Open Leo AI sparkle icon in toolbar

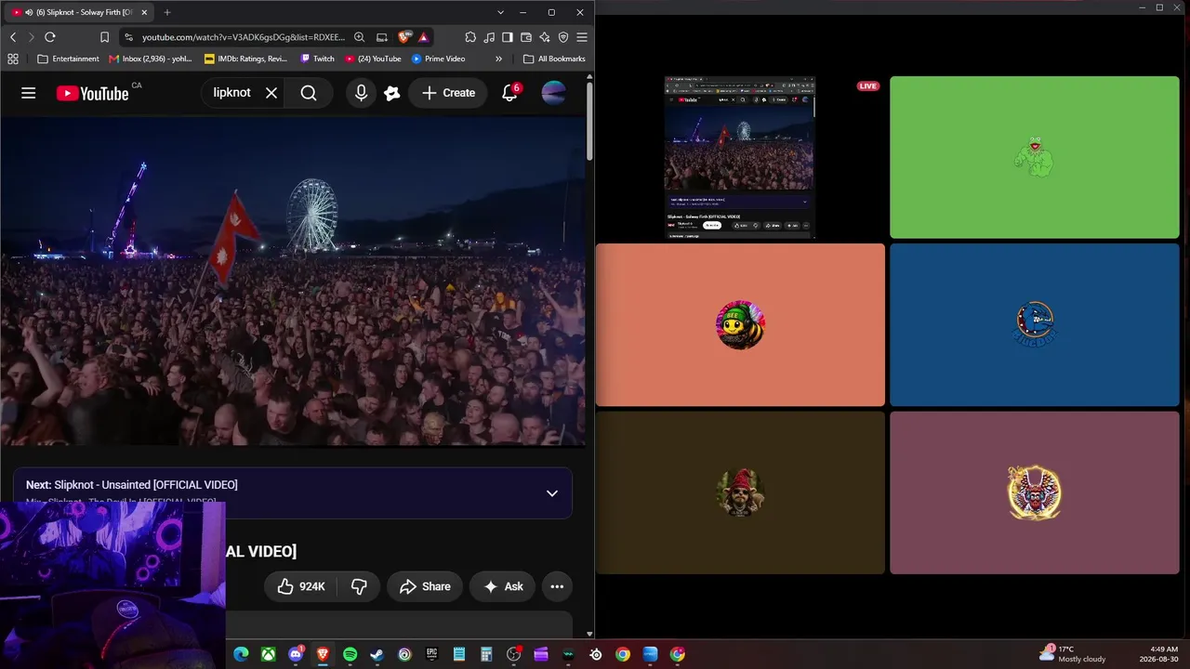point(545,37)
